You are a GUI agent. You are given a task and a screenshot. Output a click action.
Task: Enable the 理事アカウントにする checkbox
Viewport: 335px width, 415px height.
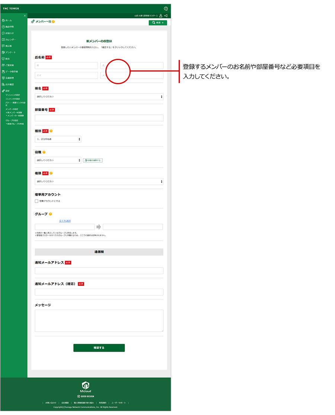coord(36,201)
